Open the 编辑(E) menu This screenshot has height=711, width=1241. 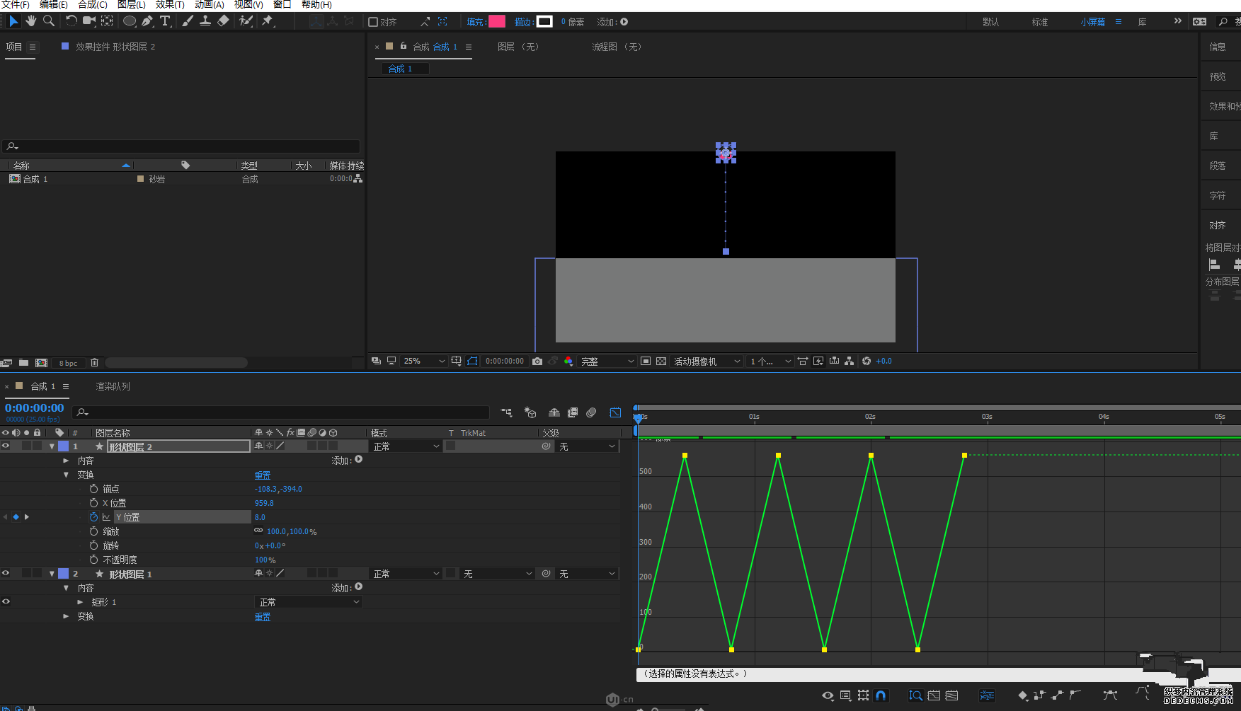[x=54, y=5]
